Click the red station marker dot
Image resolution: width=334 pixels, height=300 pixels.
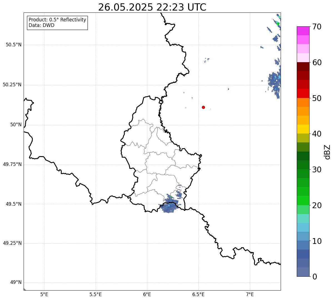203,107
